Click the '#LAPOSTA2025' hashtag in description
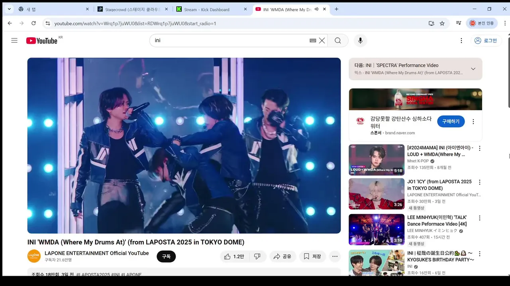This screenshot has height=286, width=510. 93,274
